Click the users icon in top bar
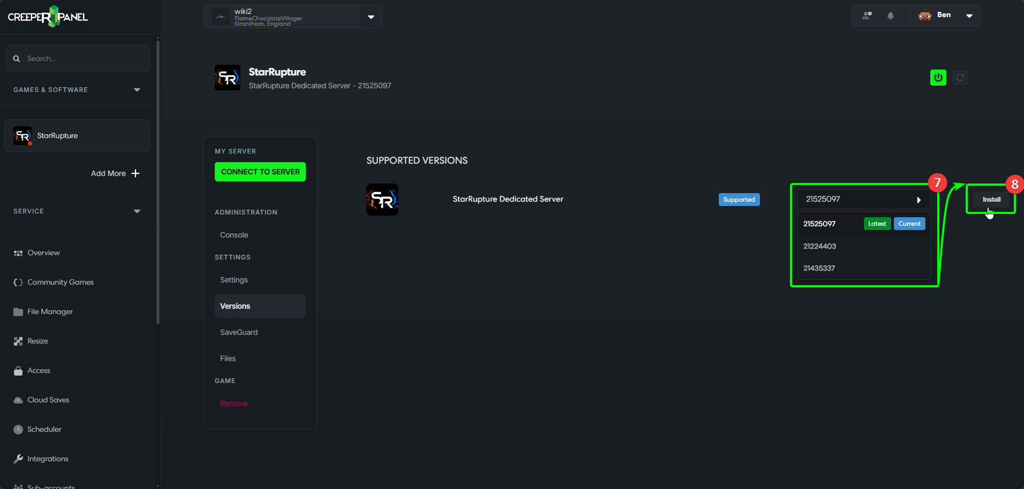Image resolution: width=1024 pixels, height=489 pixels. 867,16
